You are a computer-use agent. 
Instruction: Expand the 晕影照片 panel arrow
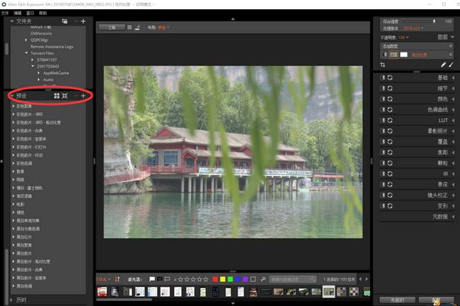[453, 131]
